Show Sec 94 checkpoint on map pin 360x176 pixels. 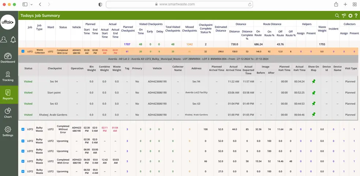click(x=314, y=81)
